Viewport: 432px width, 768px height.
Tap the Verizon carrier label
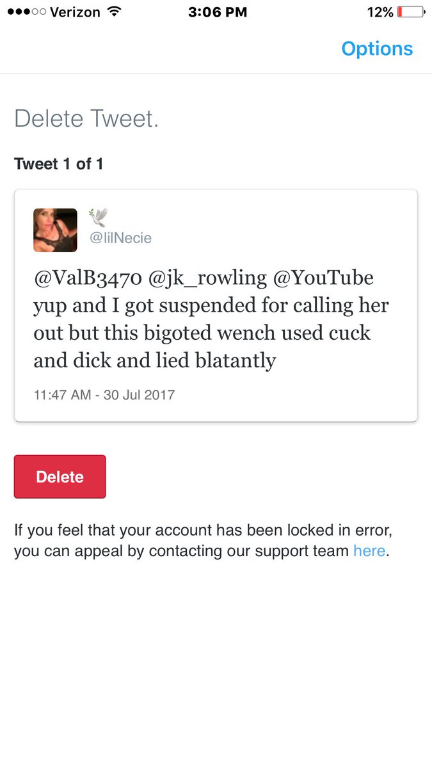(74, 12)
